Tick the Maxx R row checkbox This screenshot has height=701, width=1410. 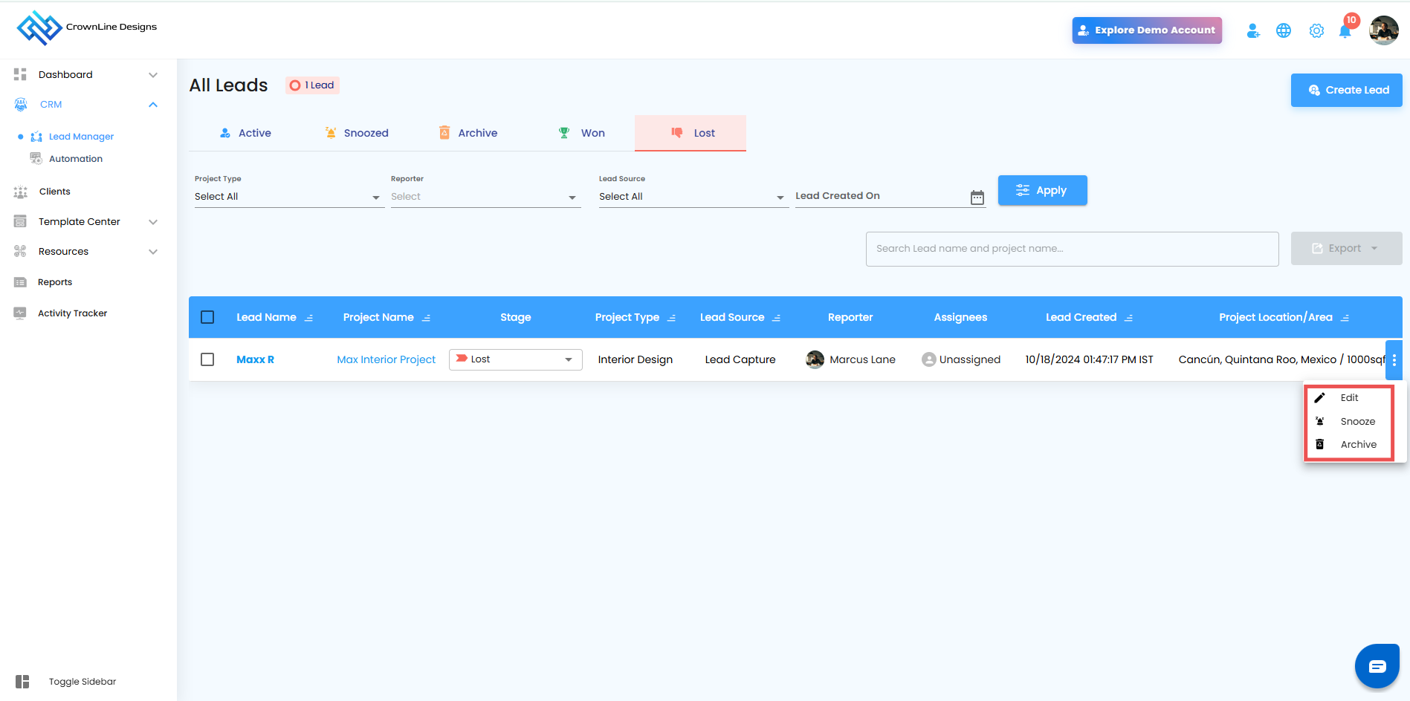207,359
